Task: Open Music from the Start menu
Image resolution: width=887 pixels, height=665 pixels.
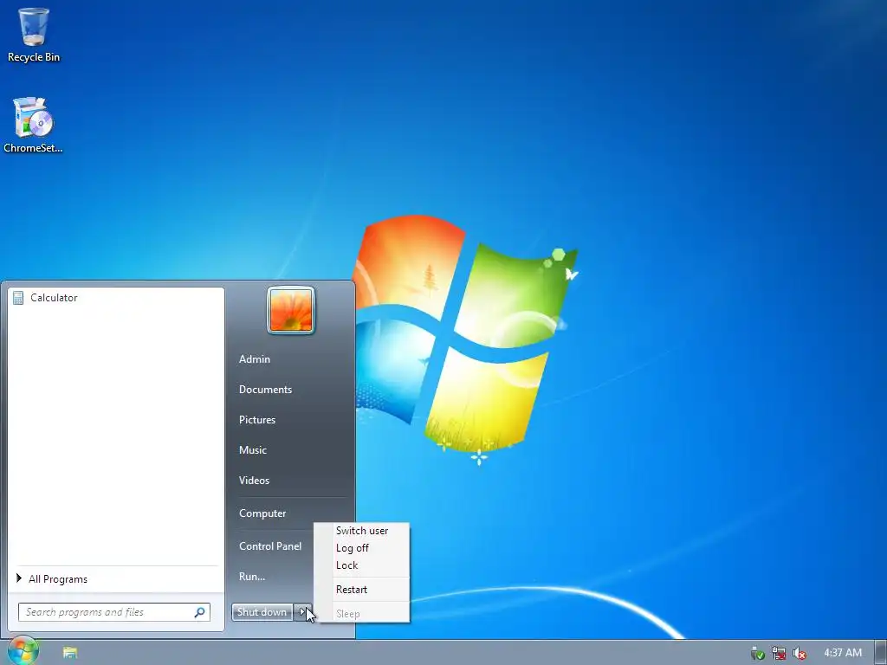Action: tap(253, 450)
